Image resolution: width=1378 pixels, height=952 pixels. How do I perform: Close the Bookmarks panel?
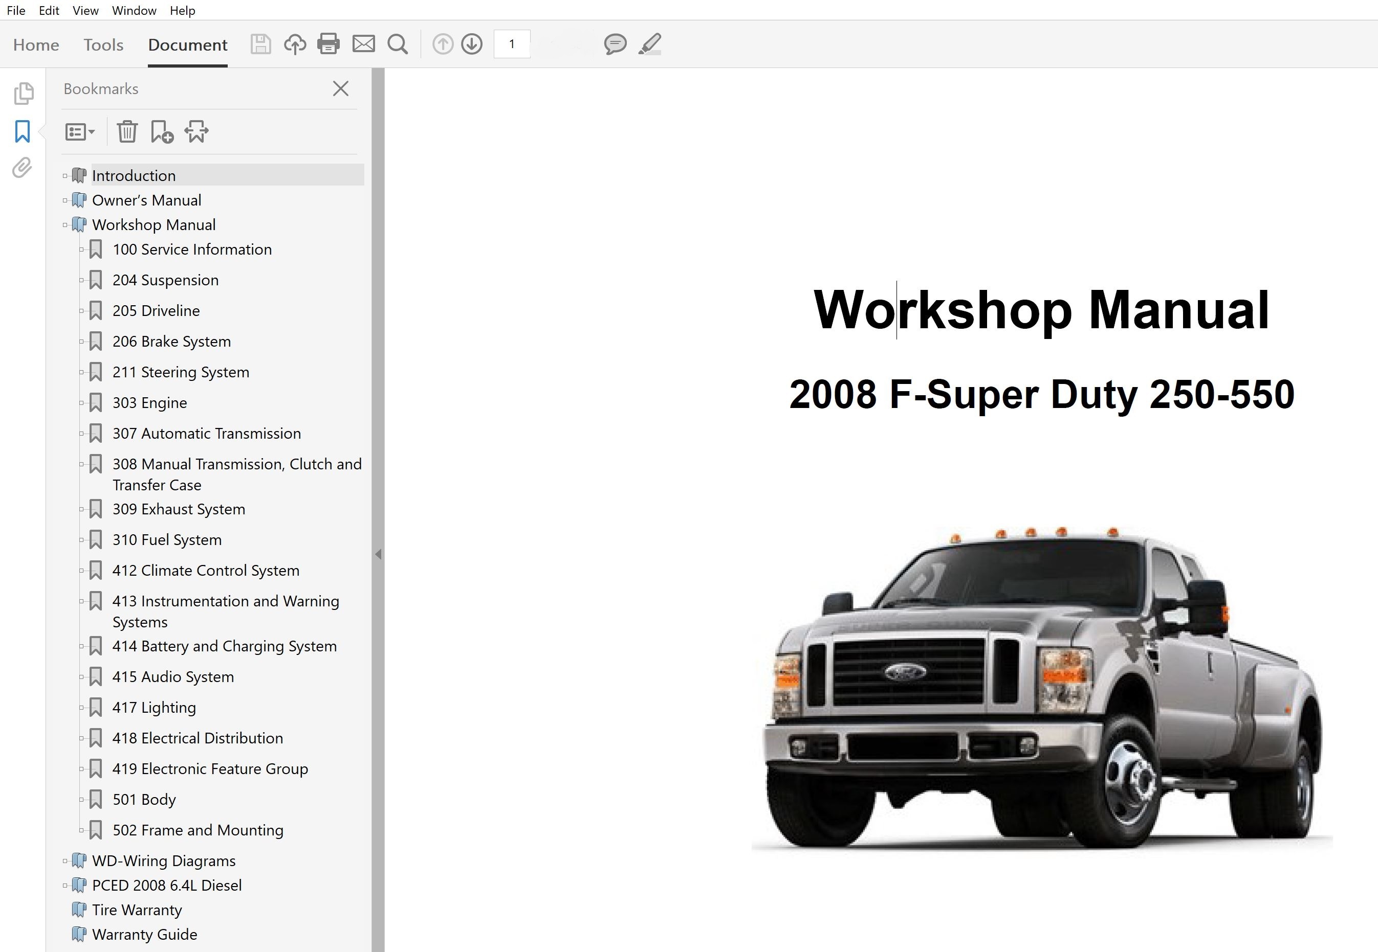coord(341,89)
